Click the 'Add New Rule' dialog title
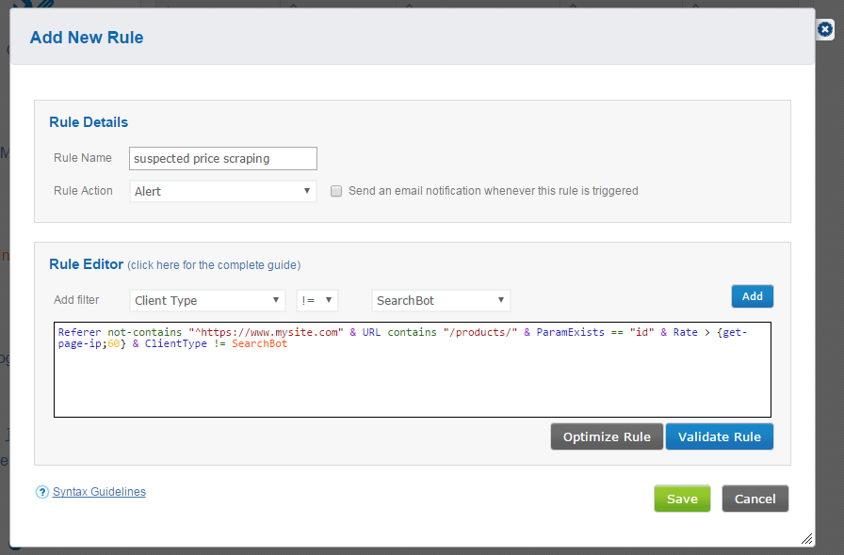The width and height of the screenshot is (844, 555). (x=87, y=38)
